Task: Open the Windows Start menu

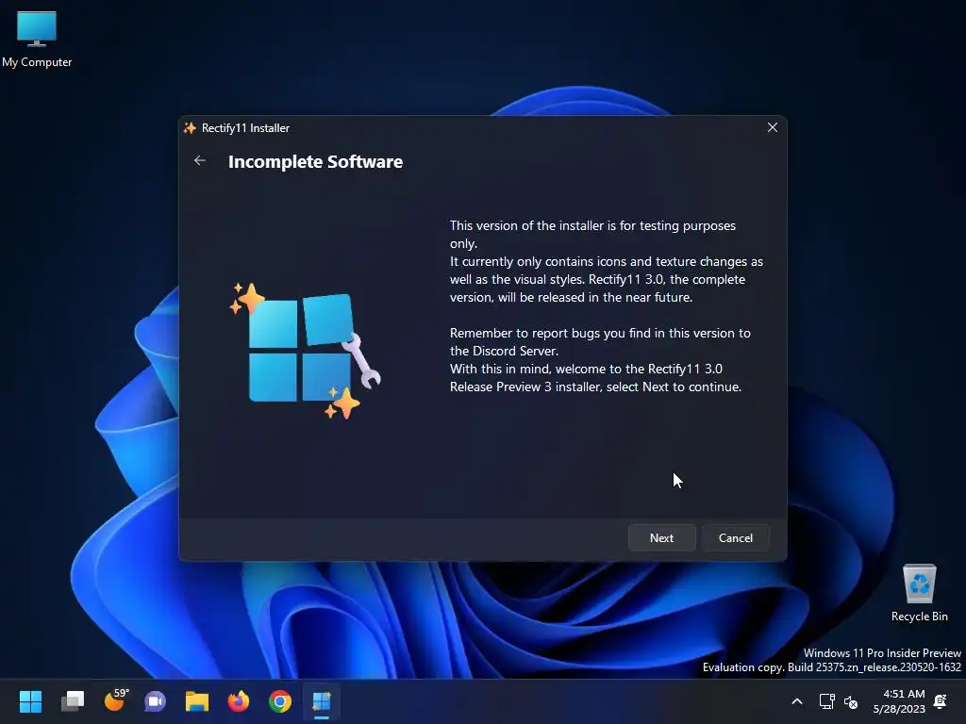Action: pos(30,701)
